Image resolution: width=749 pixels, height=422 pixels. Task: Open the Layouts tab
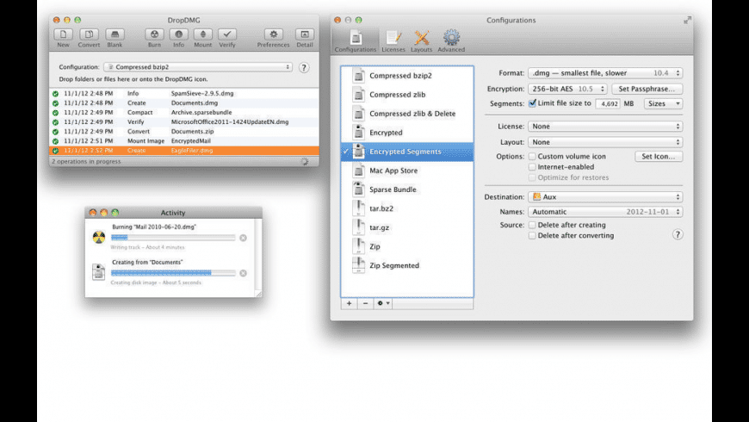421,40
